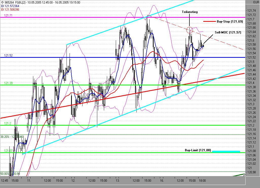Image resolution: width=260 pixels, height=188 pixels.
Task: Click the 121,74 price axis label
Action: tap(251, 11)
